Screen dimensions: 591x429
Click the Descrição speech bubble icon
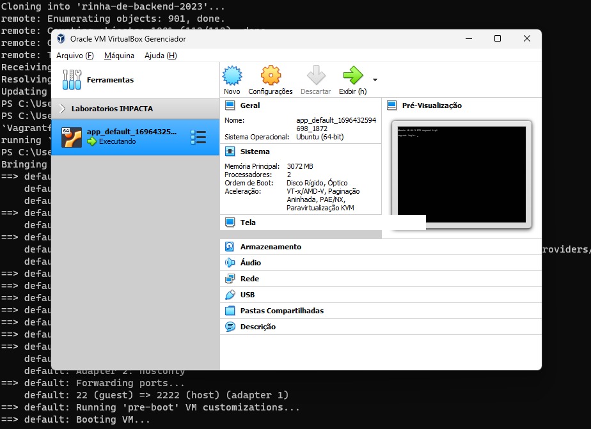pos(230,327)
